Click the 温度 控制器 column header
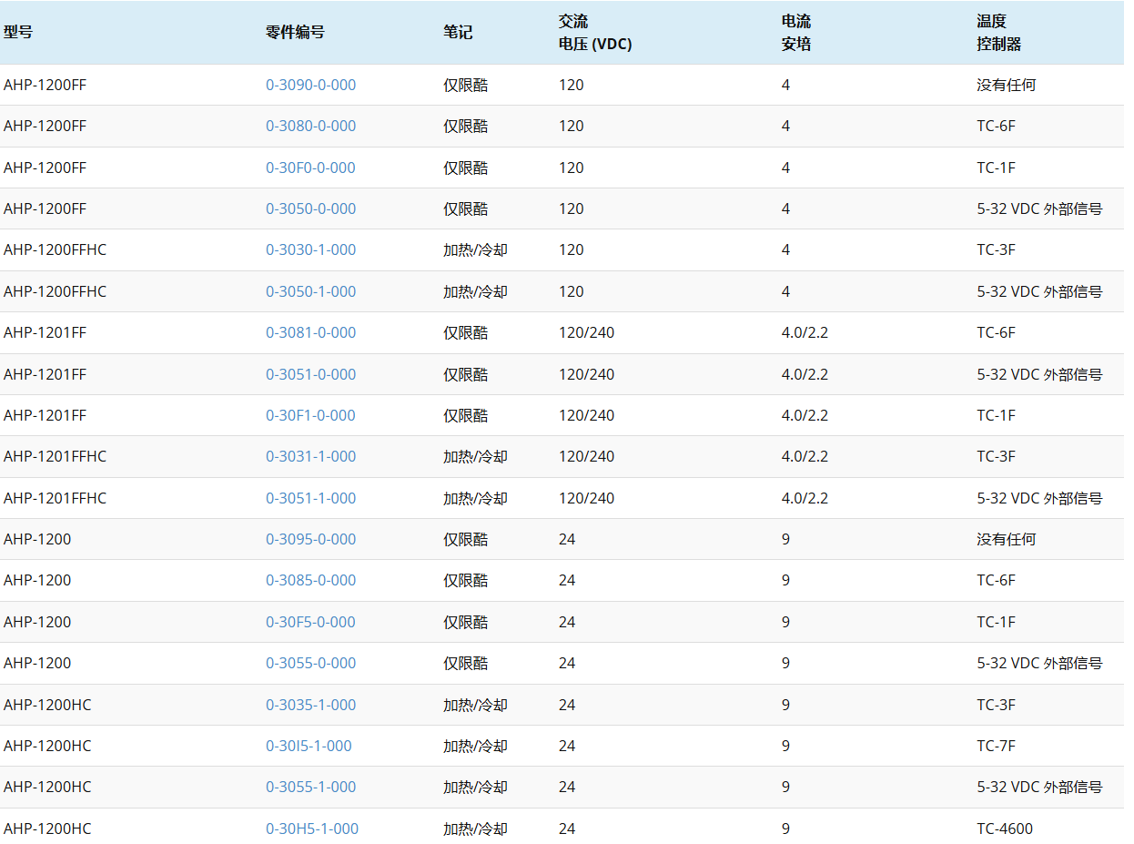 (x=999, y=33)
